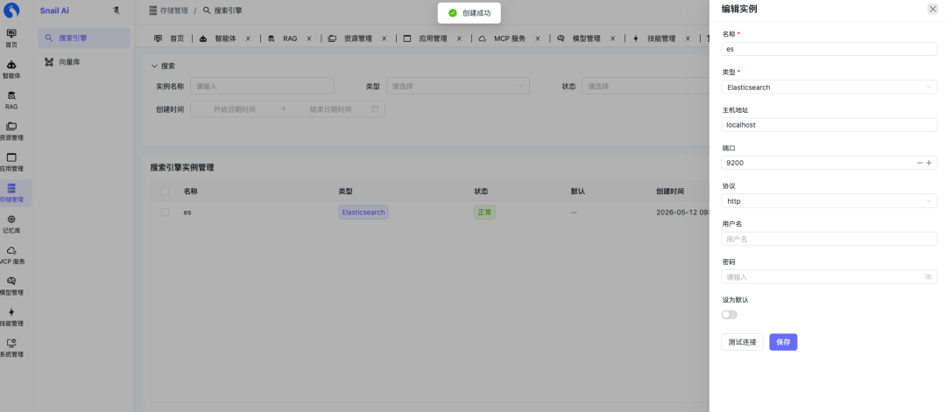The image size is (946, 412).
Task: Click the 搜索引擎 breadcrumb
Action: [x=222, y=10]
